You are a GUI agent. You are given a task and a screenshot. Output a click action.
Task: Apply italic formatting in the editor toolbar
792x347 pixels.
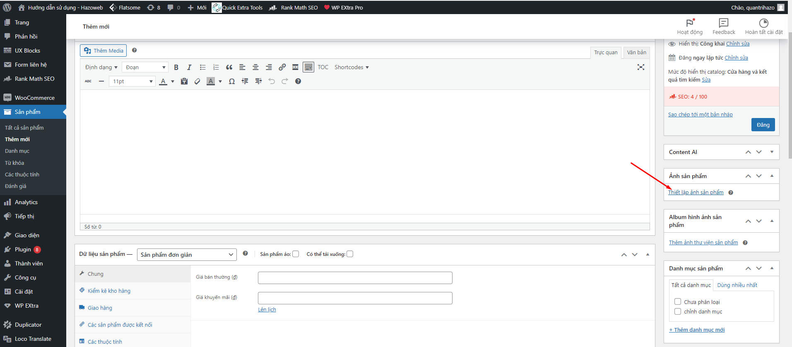(x=189, y=67)
